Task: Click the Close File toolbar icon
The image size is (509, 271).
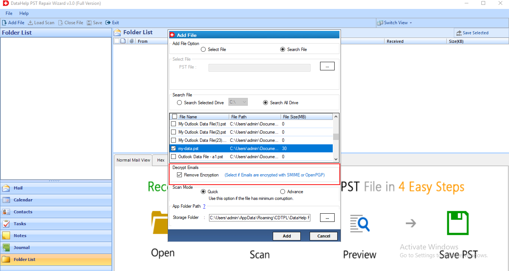Action: coord(61,23)
